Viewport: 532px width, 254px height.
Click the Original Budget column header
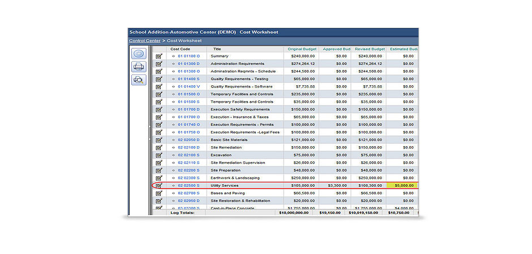click(301, 49)
